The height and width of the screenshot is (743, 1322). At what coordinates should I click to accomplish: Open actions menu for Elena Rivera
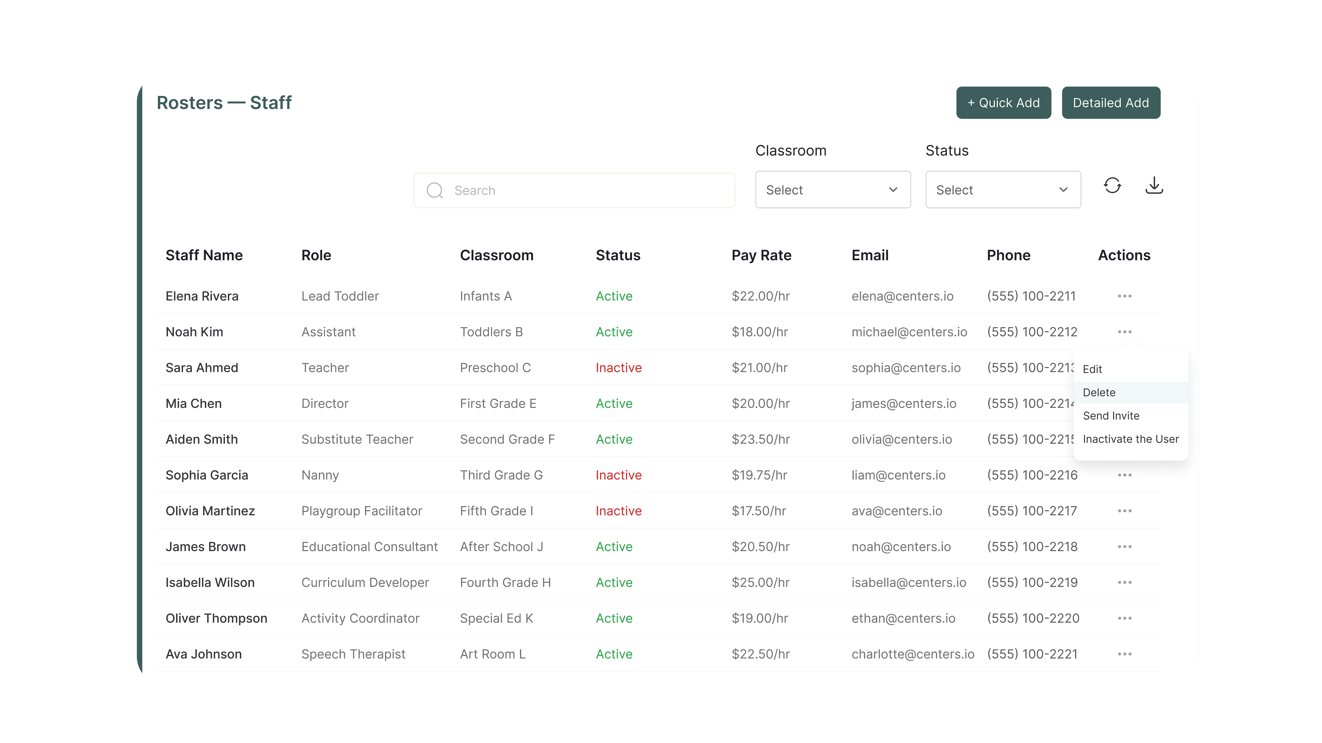[1124, 296]
